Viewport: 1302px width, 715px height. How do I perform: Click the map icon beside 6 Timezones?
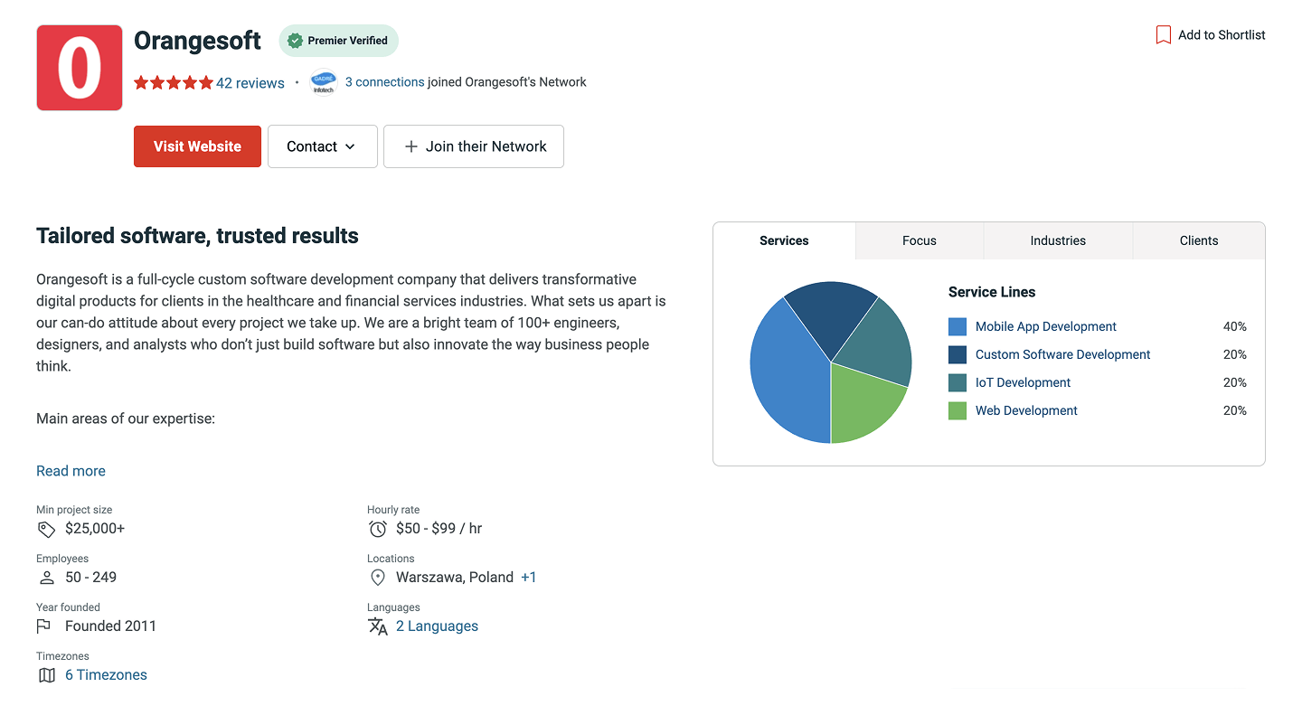click(46, 675)
